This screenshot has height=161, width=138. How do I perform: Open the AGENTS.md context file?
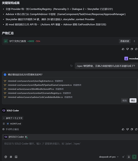coord(14,124)
